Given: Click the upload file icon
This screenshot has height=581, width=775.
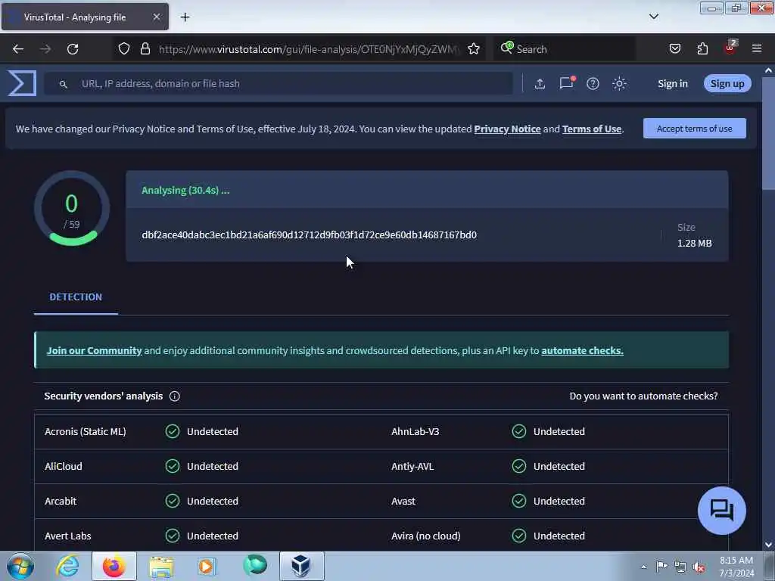Looking at the screenshot, I should click(540, 83).
